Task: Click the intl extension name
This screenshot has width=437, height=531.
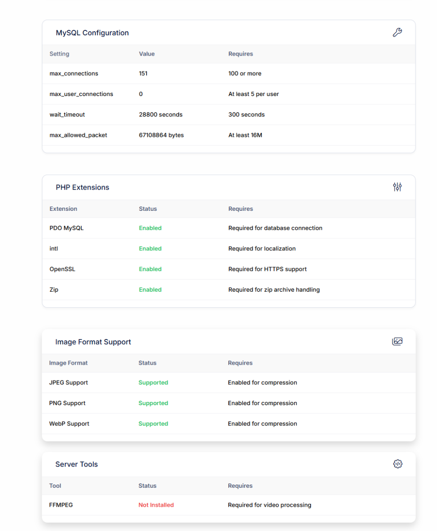Action: pos(54,249)
